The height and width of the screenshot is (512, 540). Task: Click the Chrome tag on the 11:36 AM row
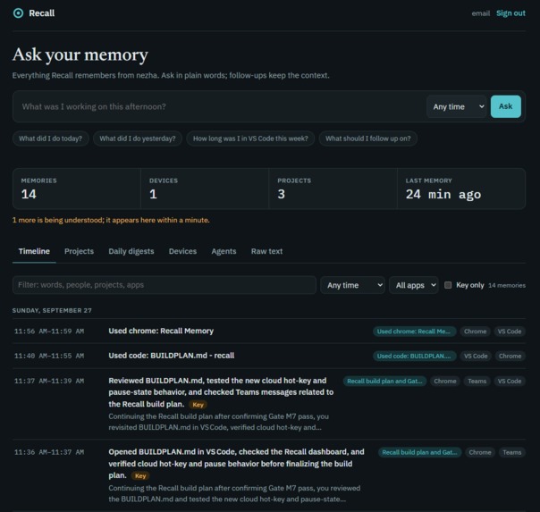tap(480, 452)
